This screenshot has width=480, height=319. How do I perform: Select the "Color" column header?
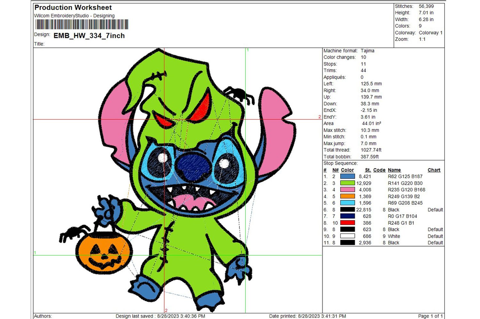(x=347, y=170)
